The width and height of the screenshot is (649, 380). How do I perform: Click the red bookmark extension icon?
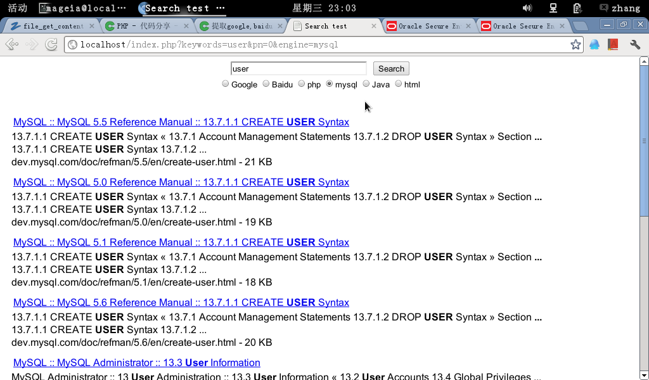(x=613, y=44)
